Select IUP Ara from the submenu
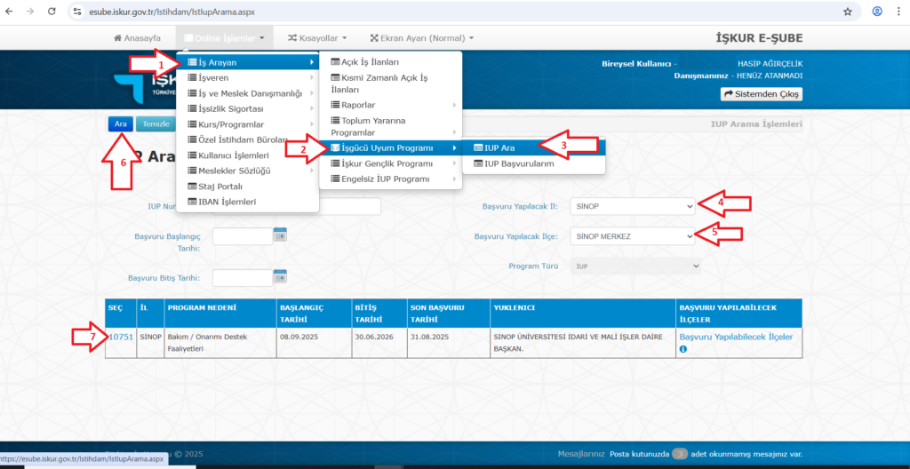The width and height of the screenshot is (910, 469). [499, 147]
